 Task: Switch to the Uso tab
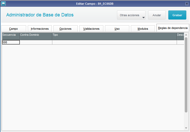(x=117, y=29)
